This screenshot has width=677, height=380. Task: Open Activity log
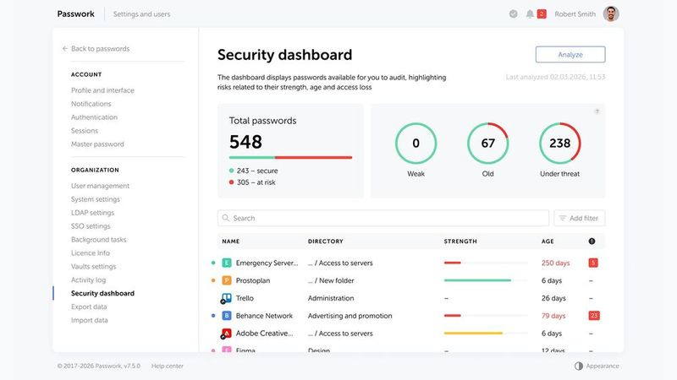(x=89, y=280)
